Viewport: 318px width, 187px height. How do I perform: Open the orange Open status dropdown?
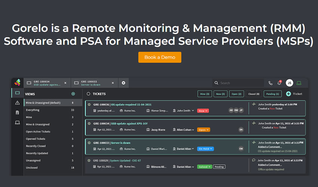204,130
